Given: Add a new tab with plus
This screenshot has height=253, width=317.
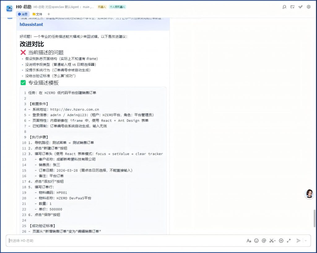Looking at the screenshot, I should coord(49,14).
